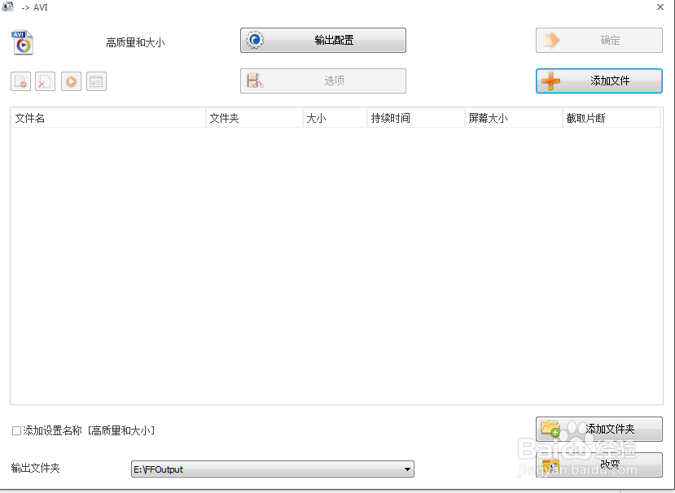675x493 pixels.
Task: Expand the 输出文件夹 dropdown arrow
Action: 407,469
